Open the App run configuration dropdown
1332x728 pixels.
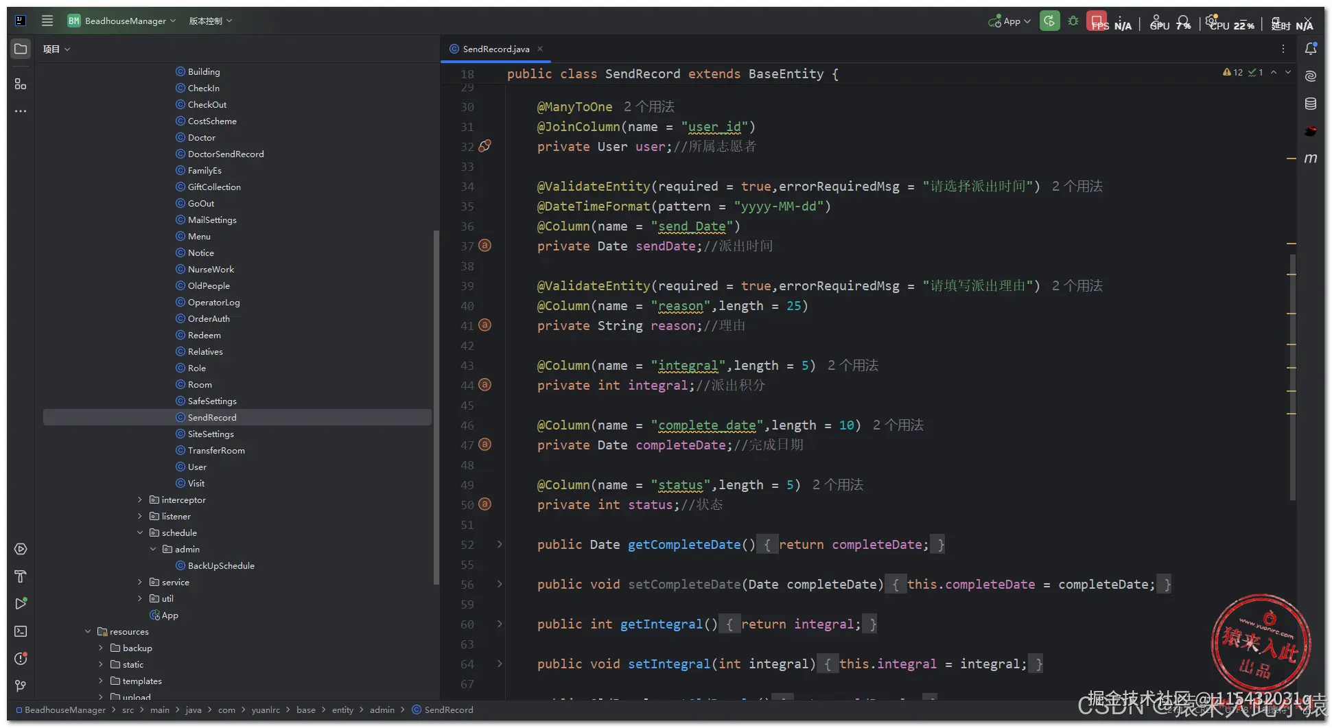1009,21
